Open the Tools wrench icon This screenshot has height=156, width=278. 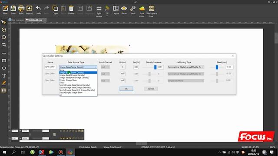point(133,10)
